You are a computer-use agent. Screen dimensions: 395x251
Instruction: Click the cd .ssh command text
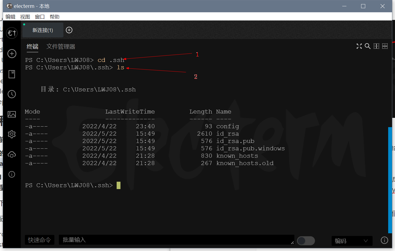(x=111, y=60)
